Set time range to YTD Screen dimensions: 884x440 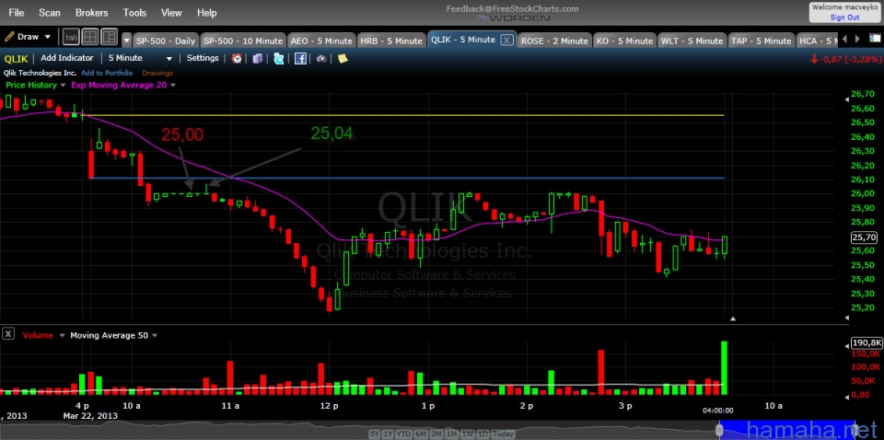403,434
